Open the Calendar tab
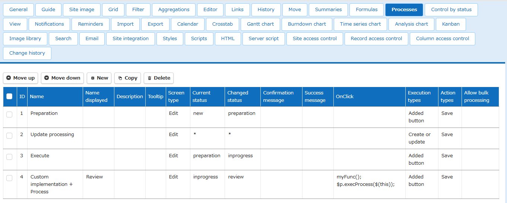 coord(188,24)
